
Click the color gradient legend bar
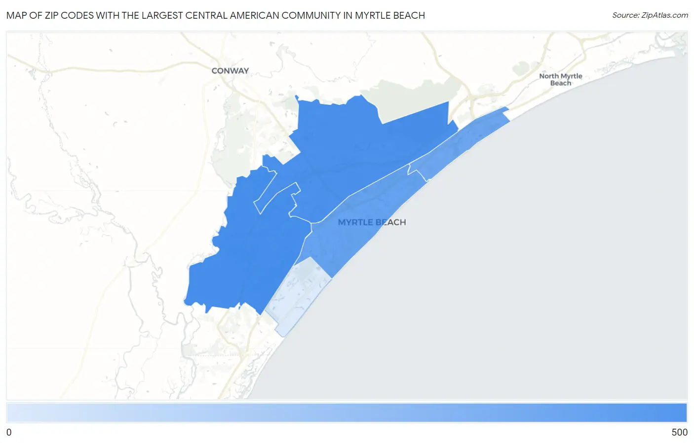(347, 412)
